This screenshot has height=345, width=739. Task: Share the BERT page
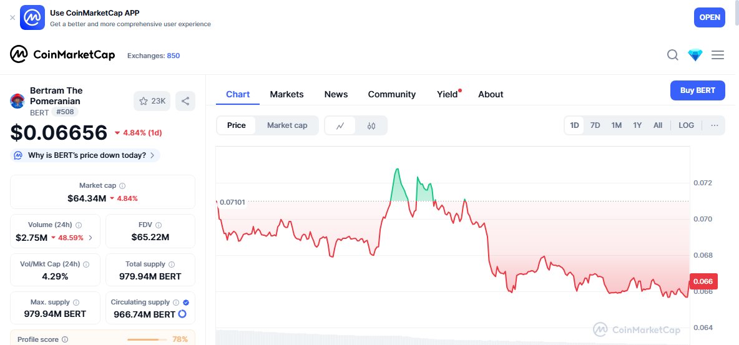click(x=185, y=101)
